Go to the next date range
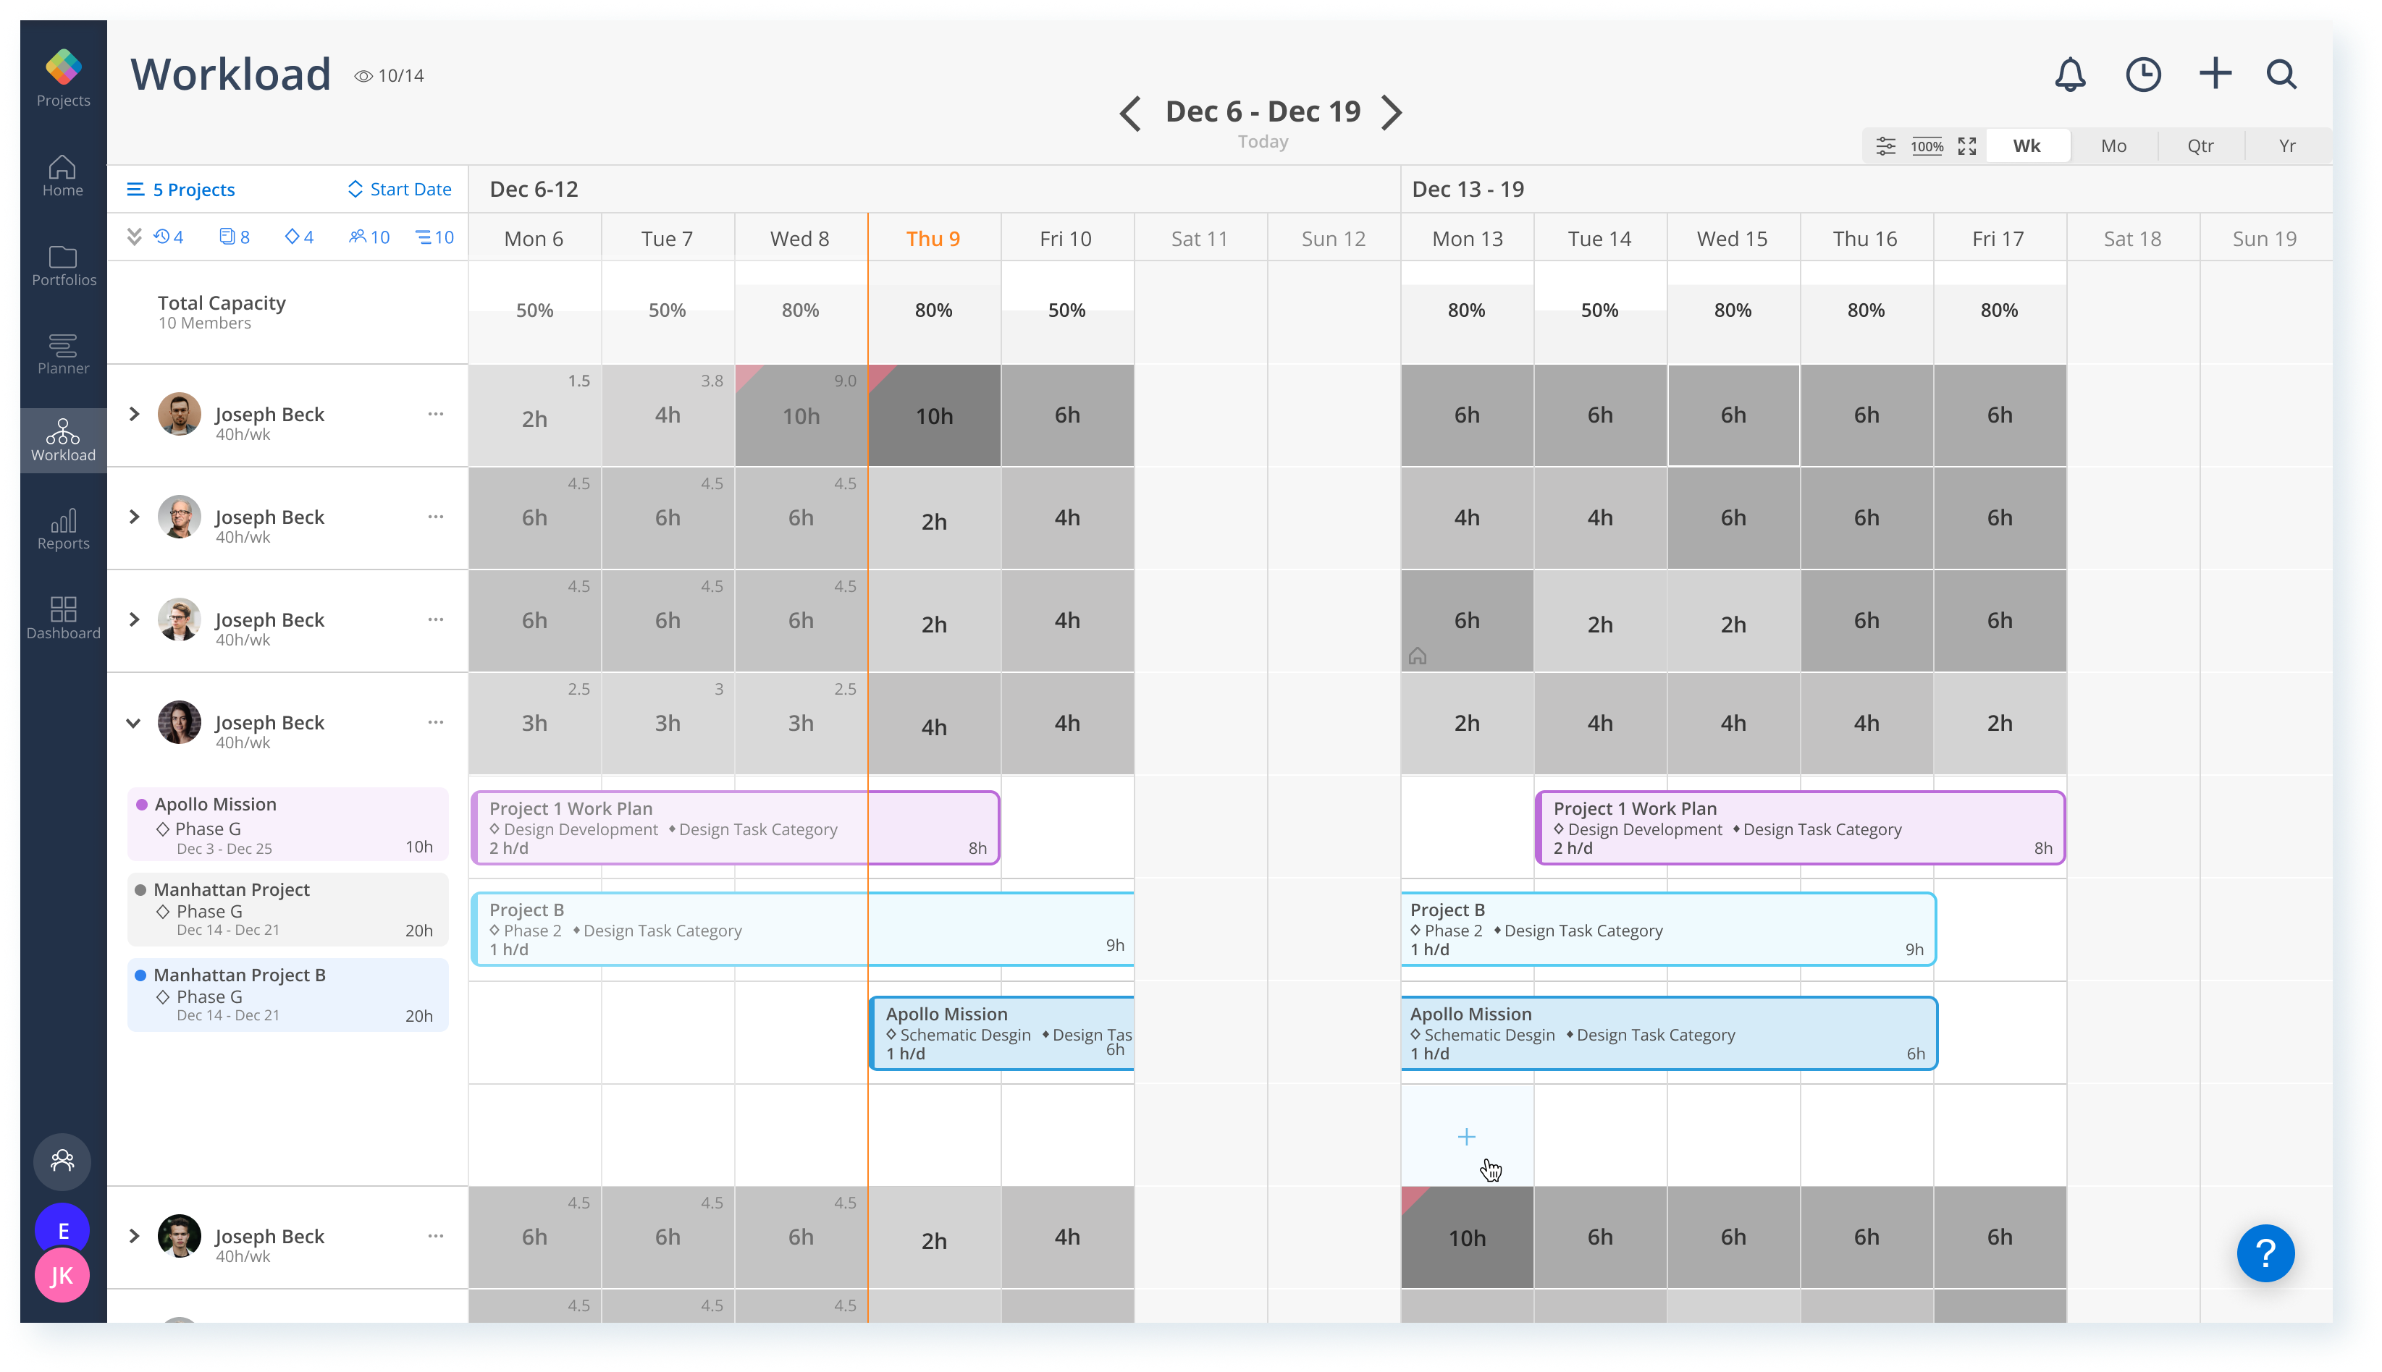Image resolution: width=2382 pixels, height=1372 pixels. 1392,112
